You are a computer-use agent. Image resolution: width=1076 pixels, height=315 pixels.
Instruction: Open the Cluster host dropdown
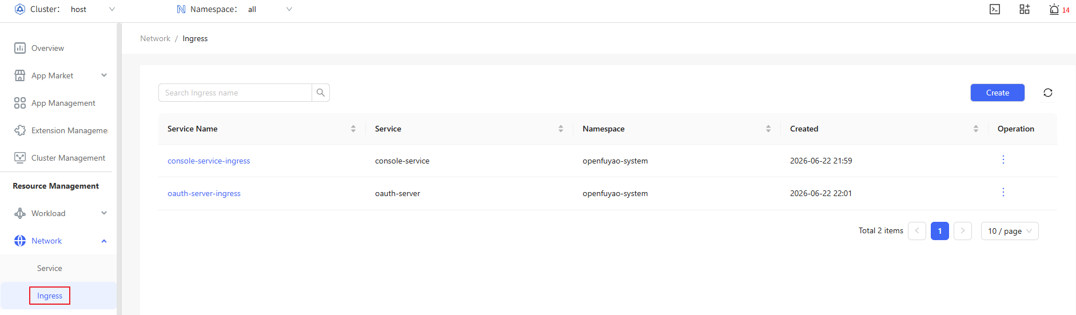[93, 9]
